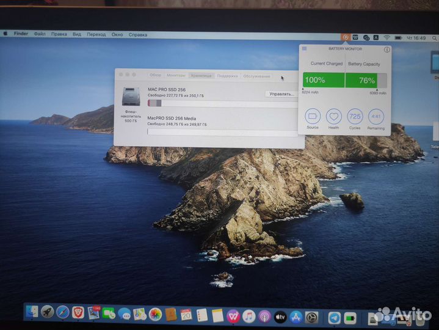439x330 pixels.
Task: Open Calendar showing 20 in dock
Action: (186, 315)
